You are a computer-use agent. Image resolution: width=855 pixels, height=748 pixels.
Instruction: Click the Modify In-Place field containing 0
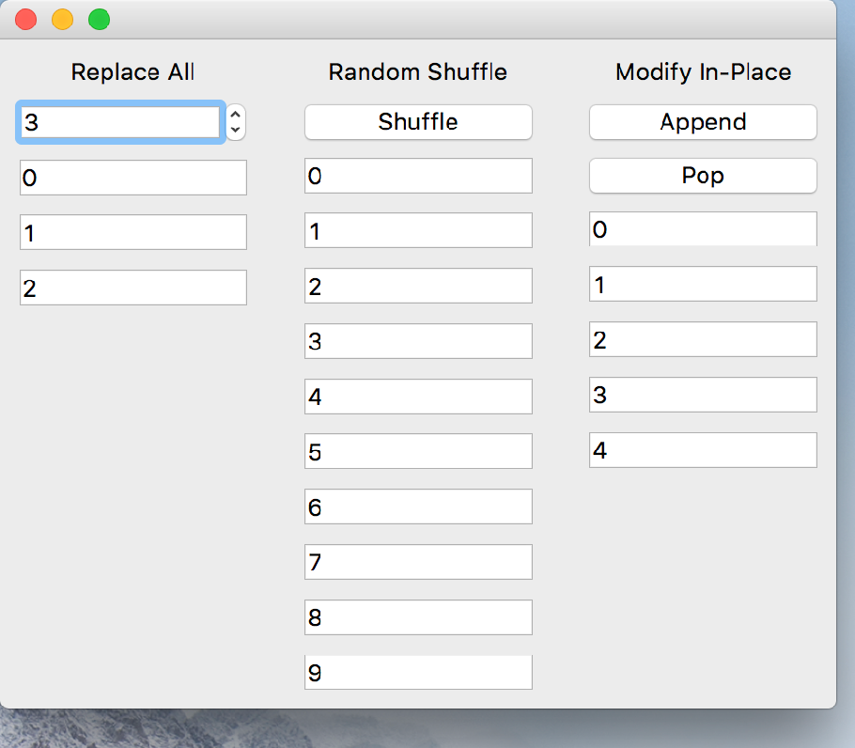tap(703, 229)
